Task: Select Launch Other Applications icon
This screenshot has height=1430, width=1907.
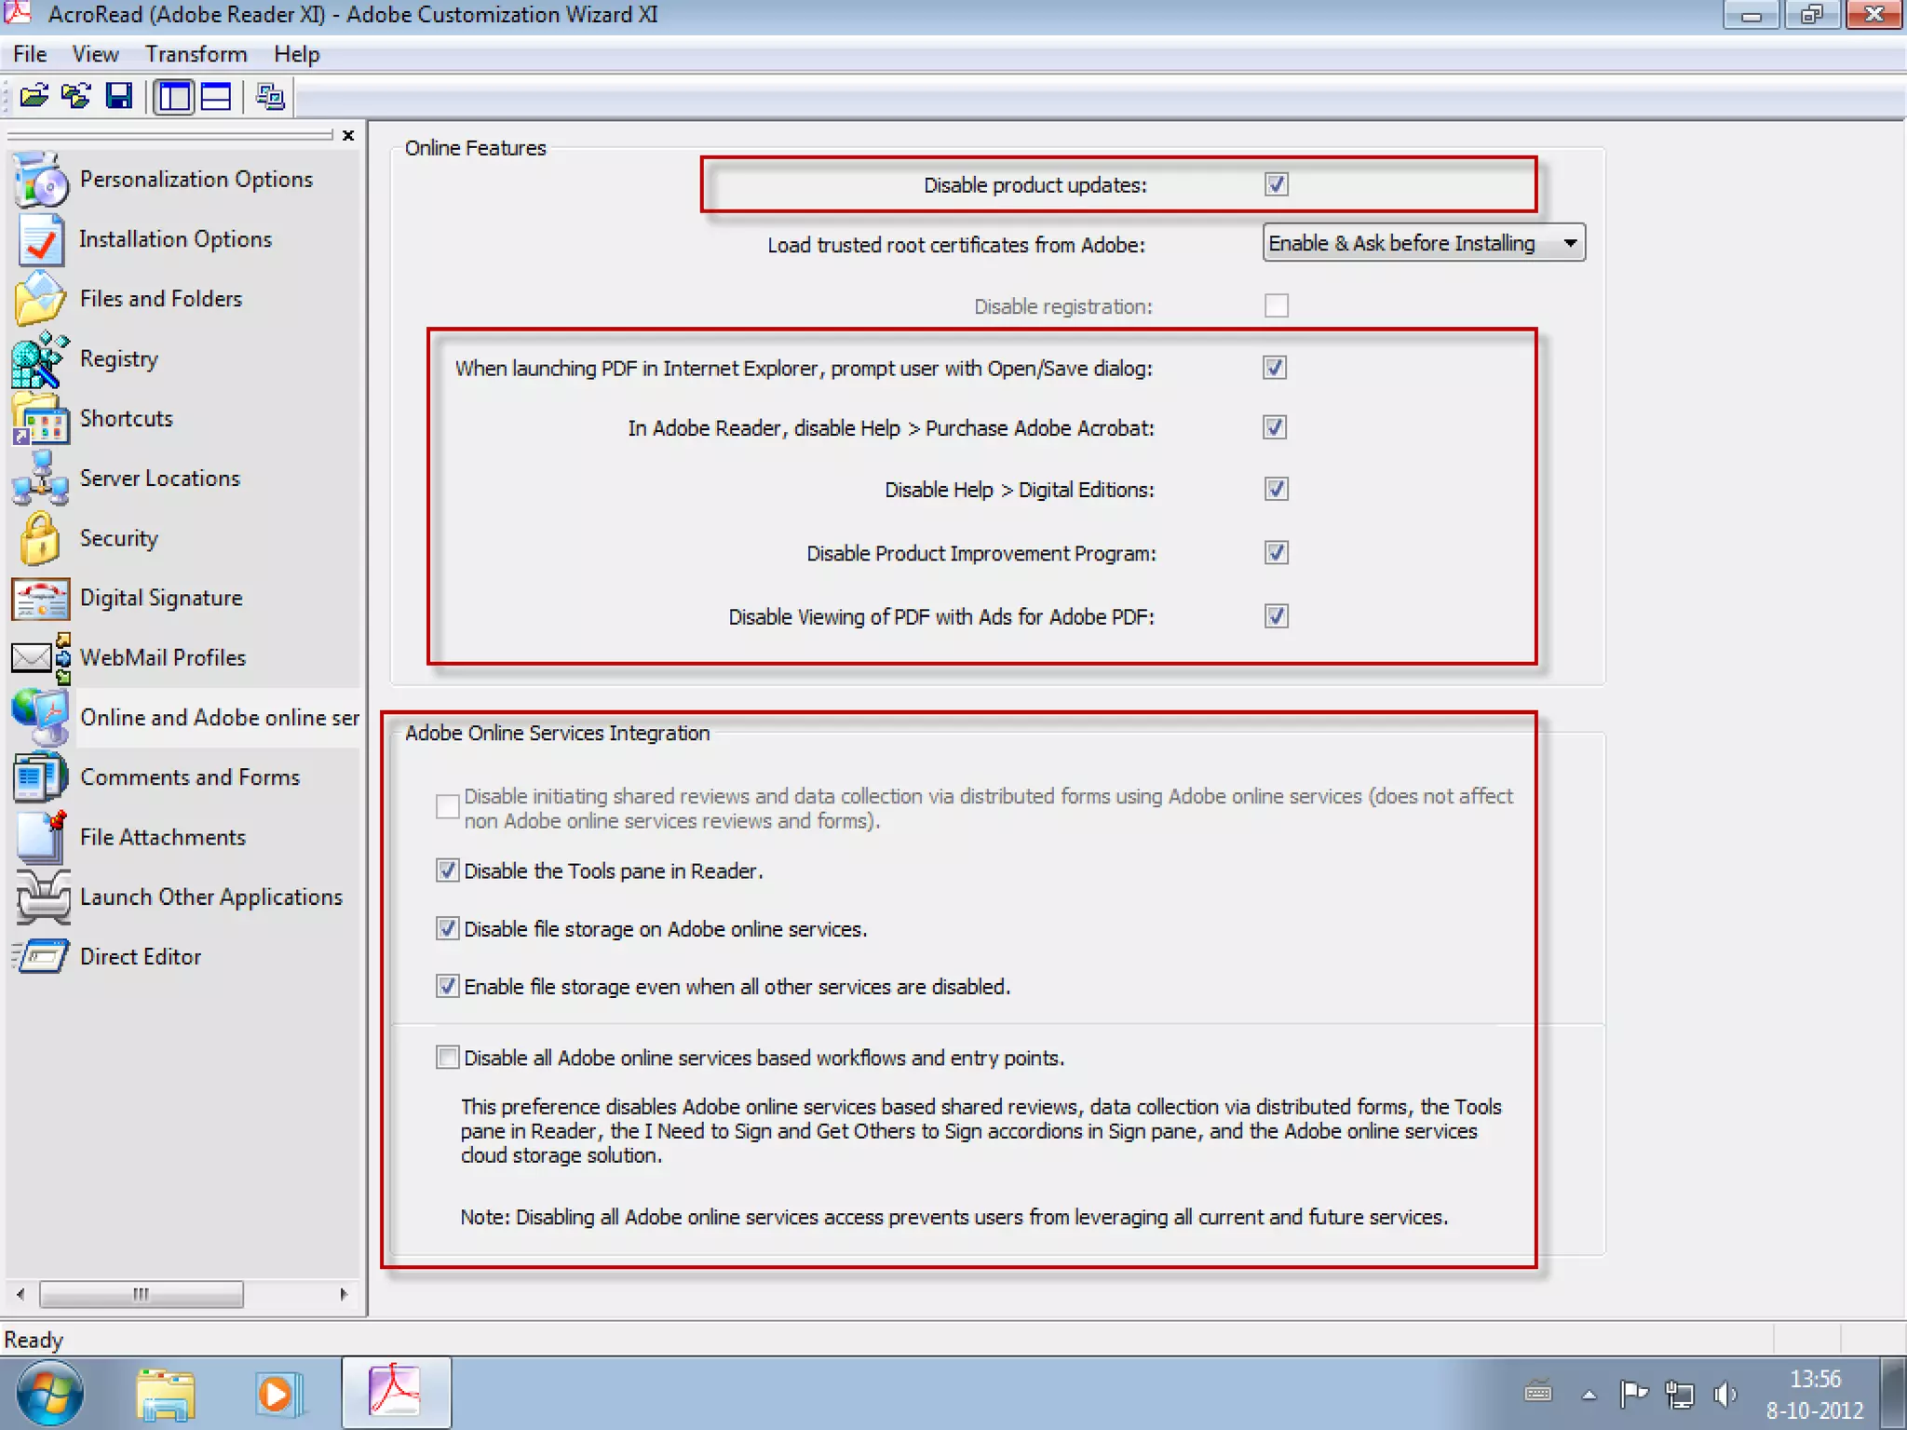Action: (43, 897)
